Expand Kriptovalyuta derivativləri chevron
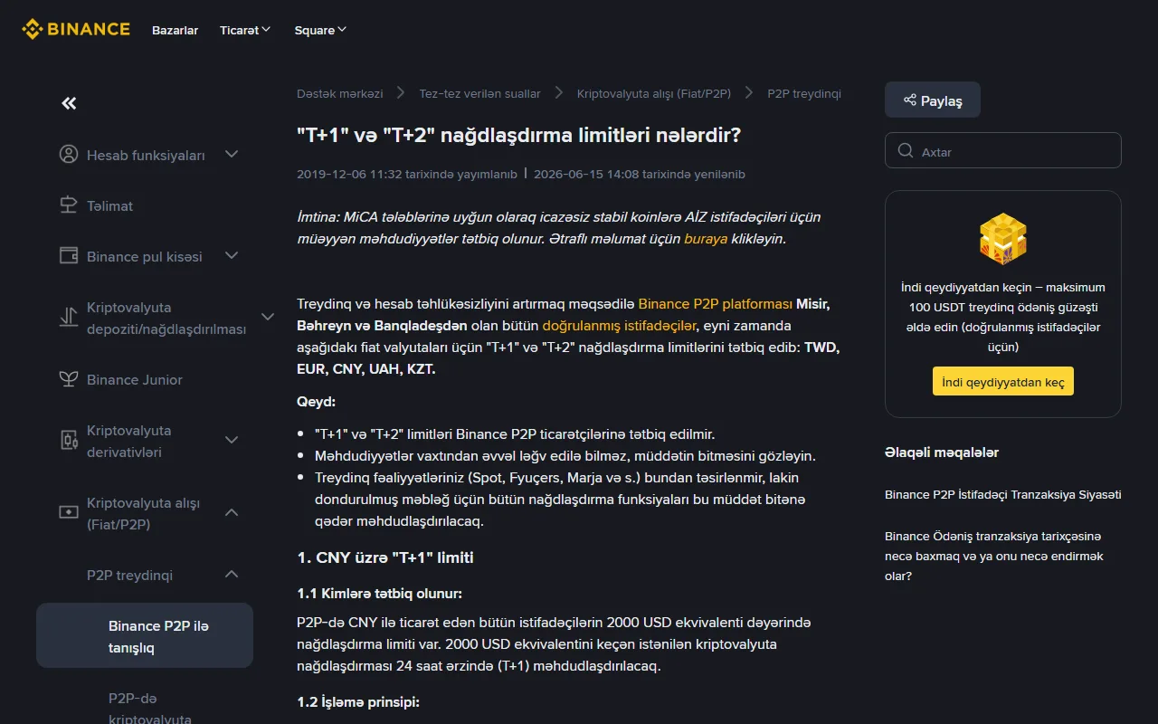Screen dimensions: 1158x724 click(x=232, y=440)
